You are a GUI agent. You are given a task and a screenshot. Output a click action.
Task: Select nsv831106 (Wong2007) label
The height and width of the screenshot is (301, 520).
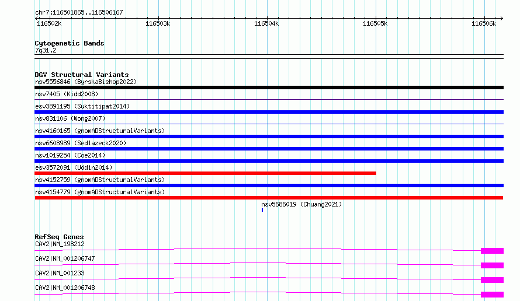tap(70, 118)
